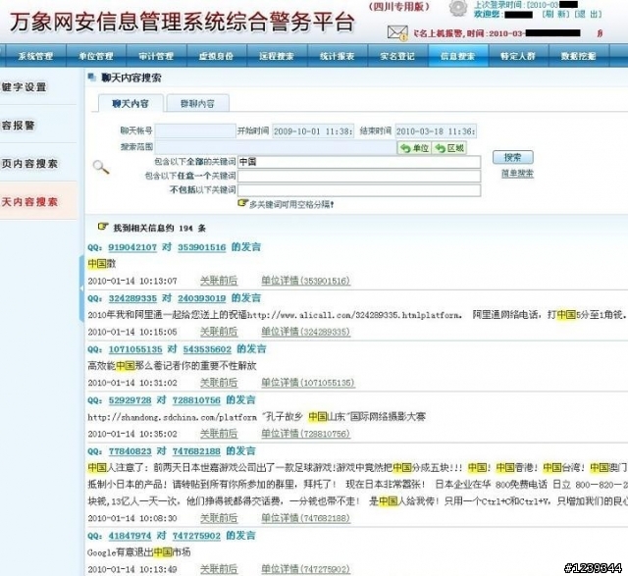Image resolution: width=628 pixels, height=576 pixels.
Task: Focus the 聊天帐号 input field
Action: [195, 131]
